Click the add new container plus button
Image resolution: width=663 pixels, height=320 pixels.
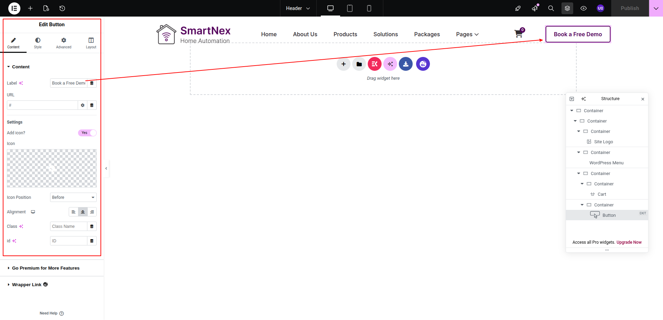(x=343, y=64)
